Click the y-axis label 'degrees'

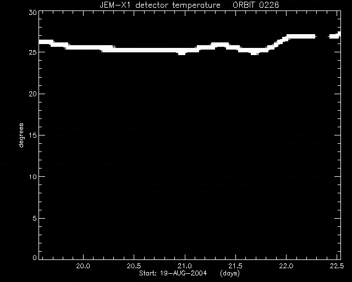click(x=21, y=135)
